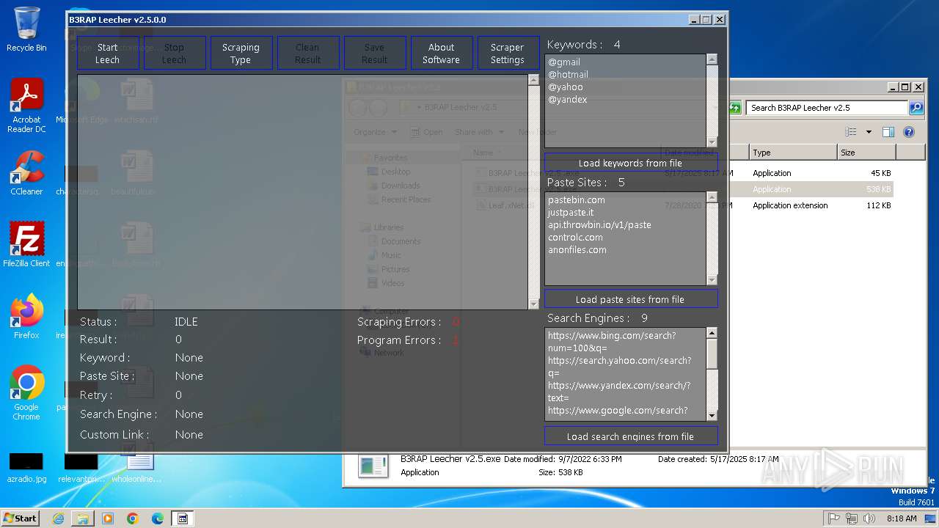Click the Start Leech button

pyautogui.click(x=107, y=54)
